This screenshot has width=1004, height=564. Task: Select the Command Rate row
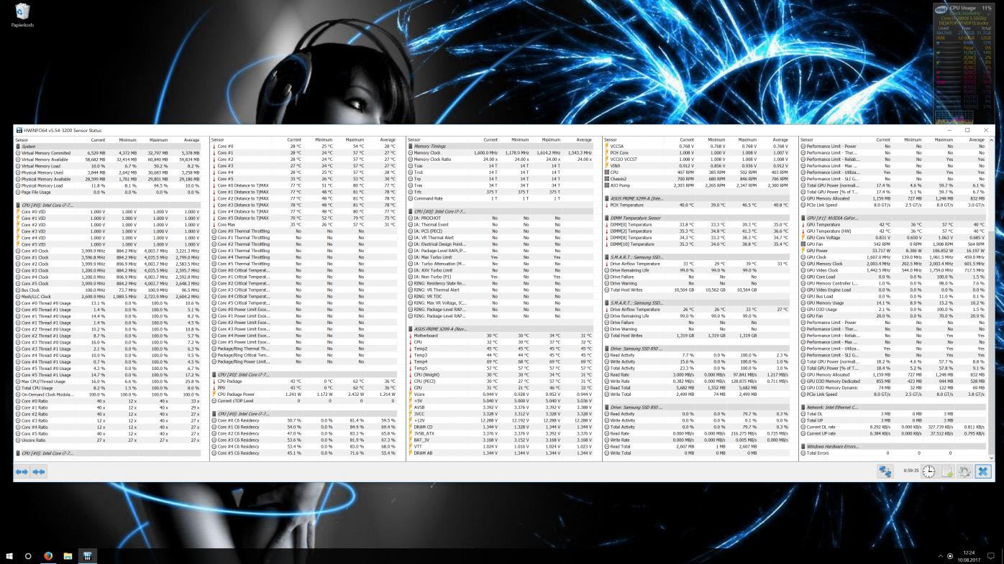point(500,198)
